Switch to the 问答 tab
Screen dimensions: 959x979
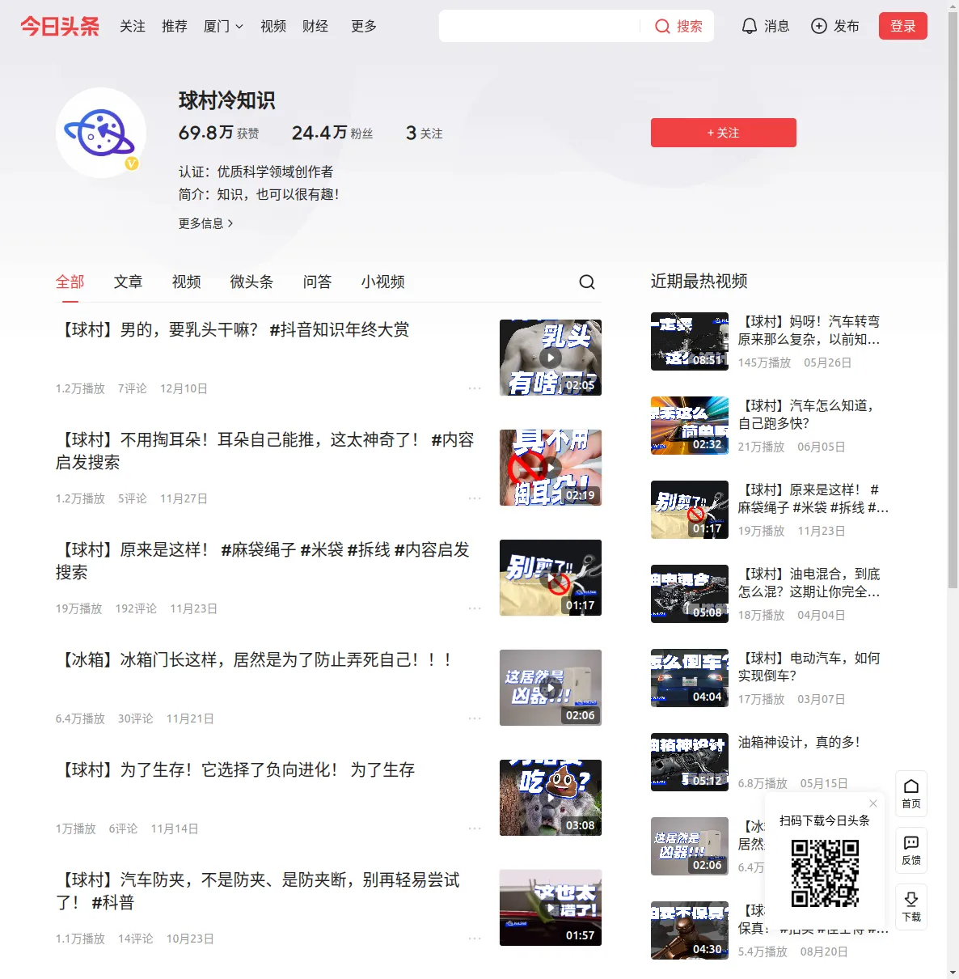pos(318,282)
